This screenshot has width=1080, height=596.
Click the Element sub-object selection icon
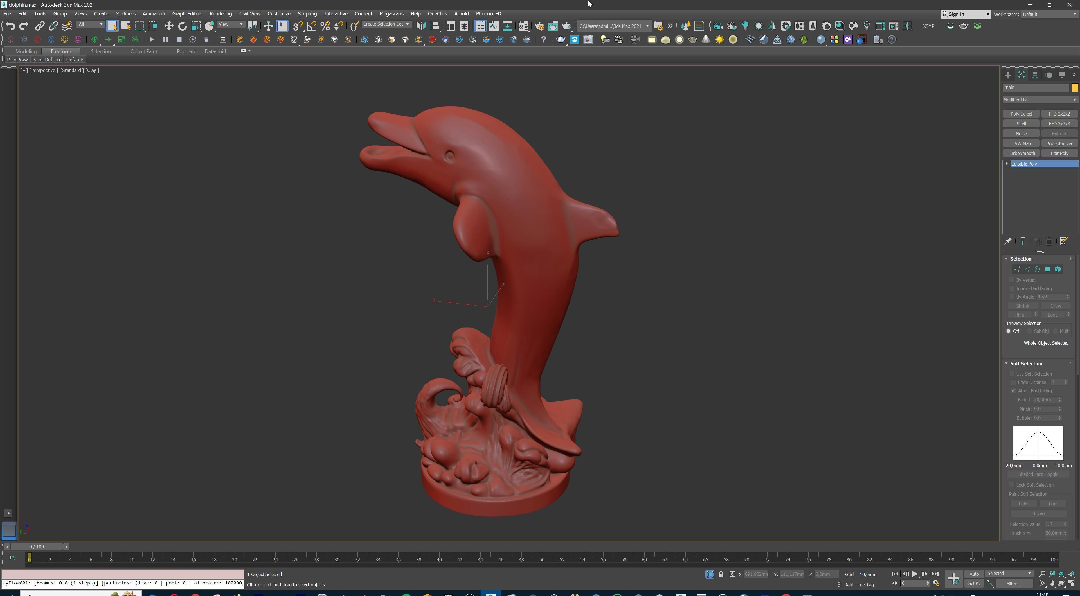1058,269
